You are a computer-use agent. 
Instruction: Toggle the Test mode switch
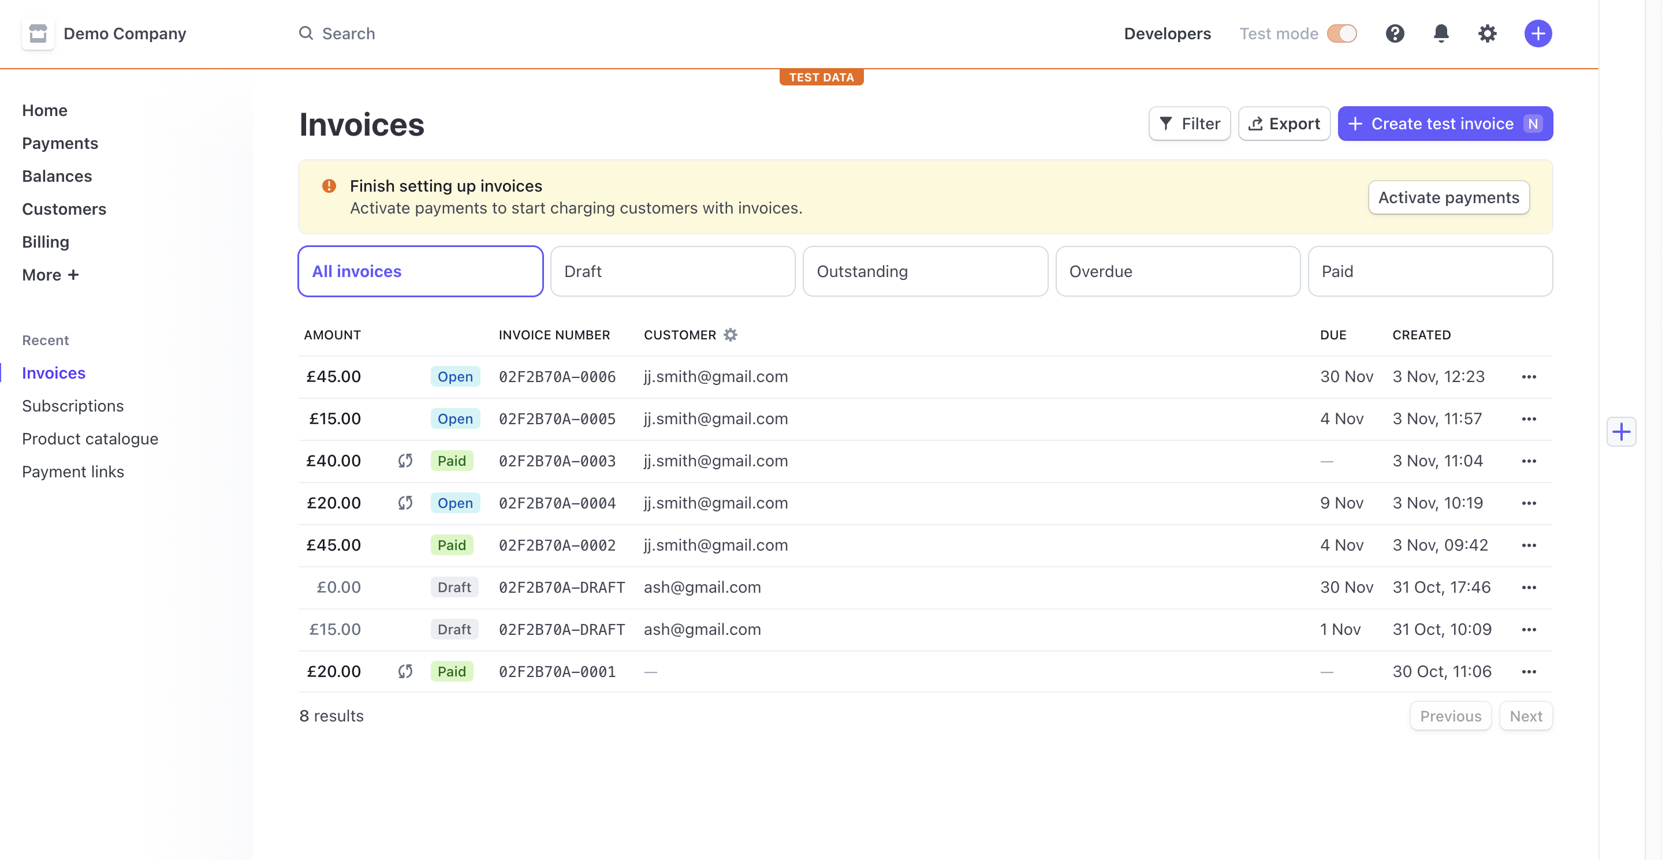click(1341, 33)
